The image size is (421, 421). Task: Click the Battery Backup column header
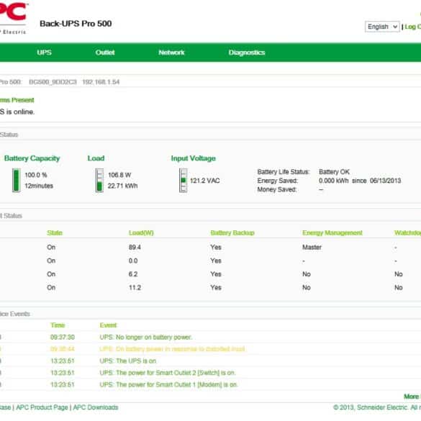coord(232,232)
